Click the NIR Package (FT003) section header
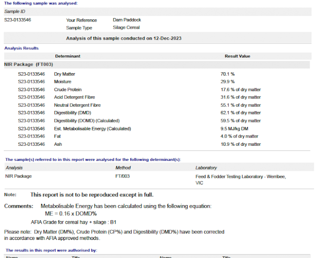 coord(29,64)
